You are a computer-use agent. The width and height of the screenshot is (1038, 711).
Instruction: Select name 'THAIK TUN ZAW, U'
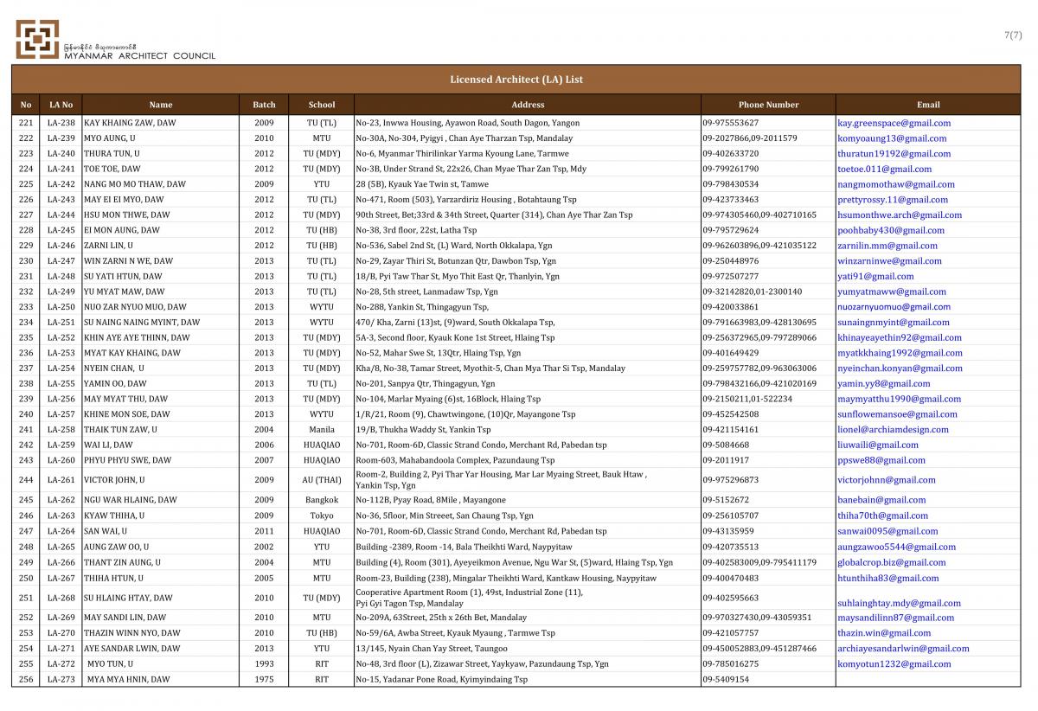120,430
